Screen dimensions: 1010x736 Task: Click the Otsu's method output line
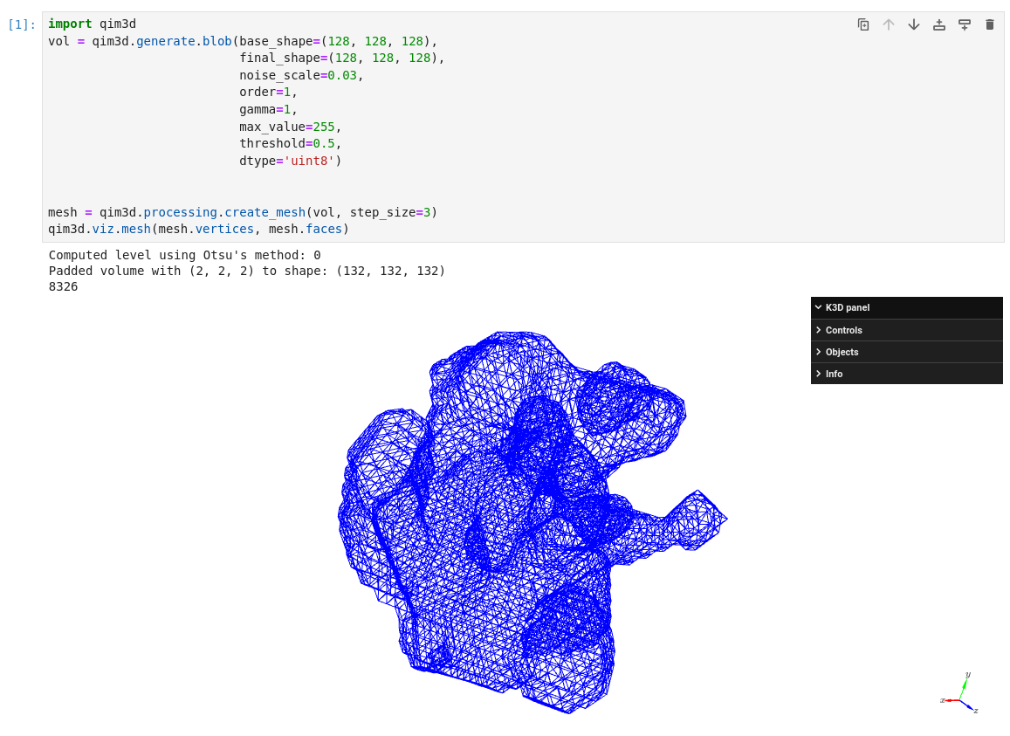coord(183,255)
